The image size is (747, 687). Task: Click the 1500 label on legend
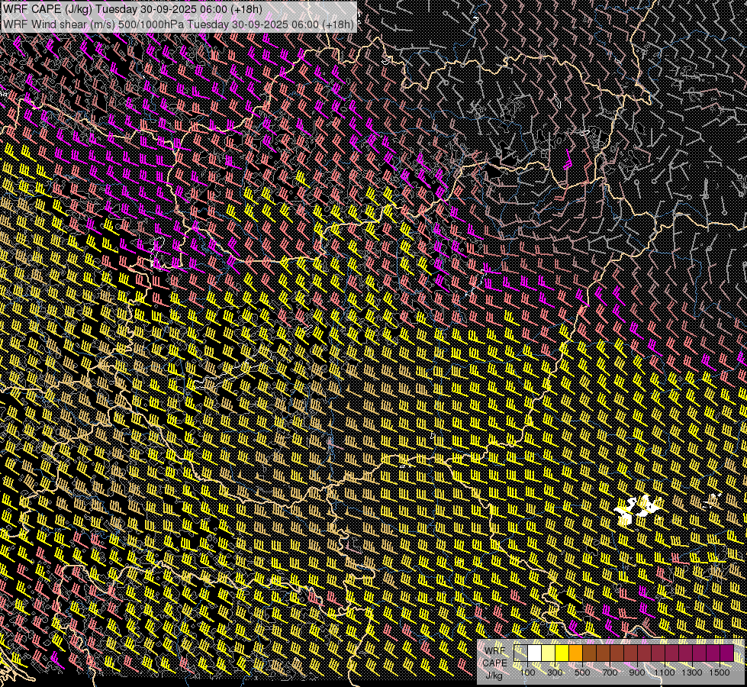720,672
